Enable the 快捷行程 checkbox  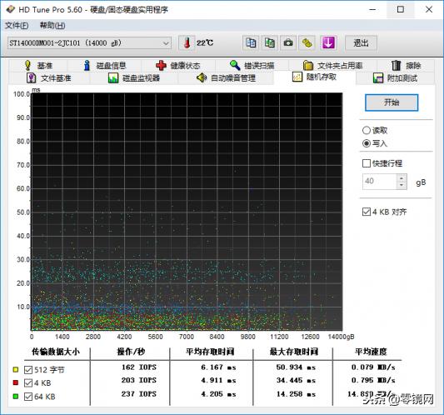pos(367,163)
